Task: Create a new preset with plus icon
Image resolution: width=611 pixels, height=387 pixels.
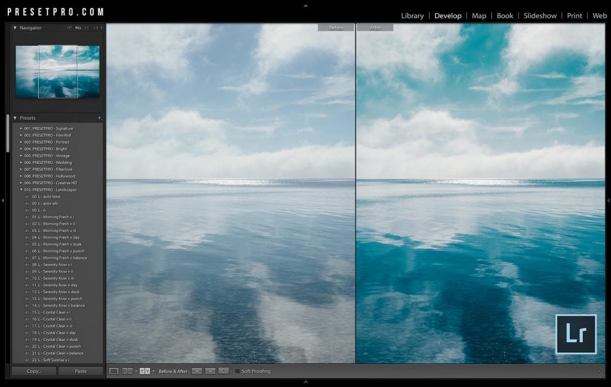Action: point(100,117)
